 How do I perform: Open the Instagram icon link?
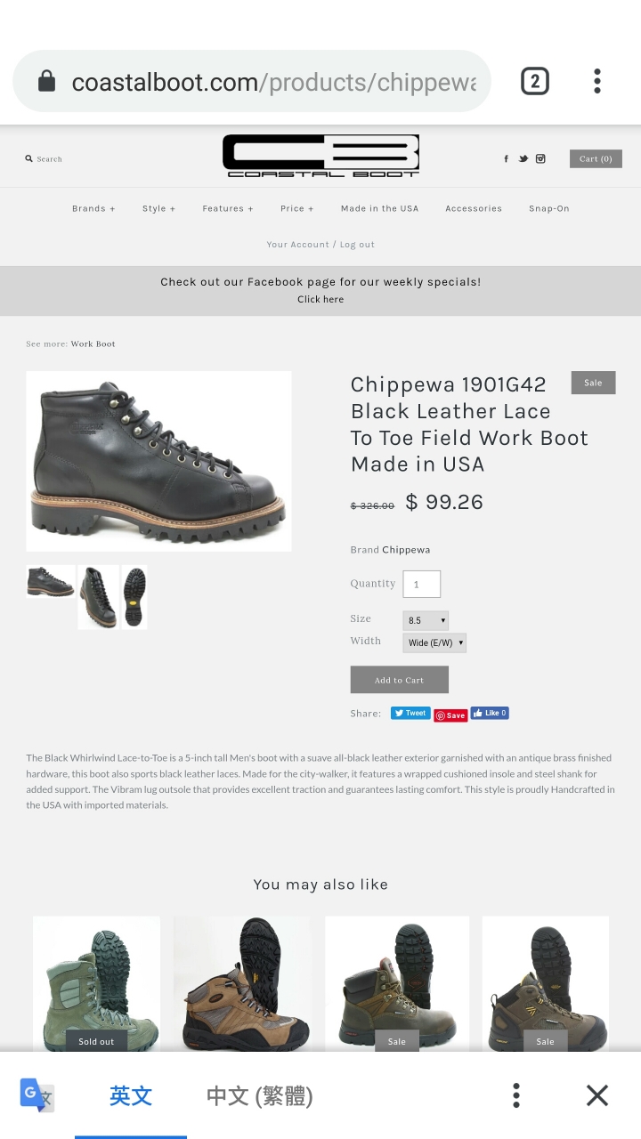[x=540, y=159]
